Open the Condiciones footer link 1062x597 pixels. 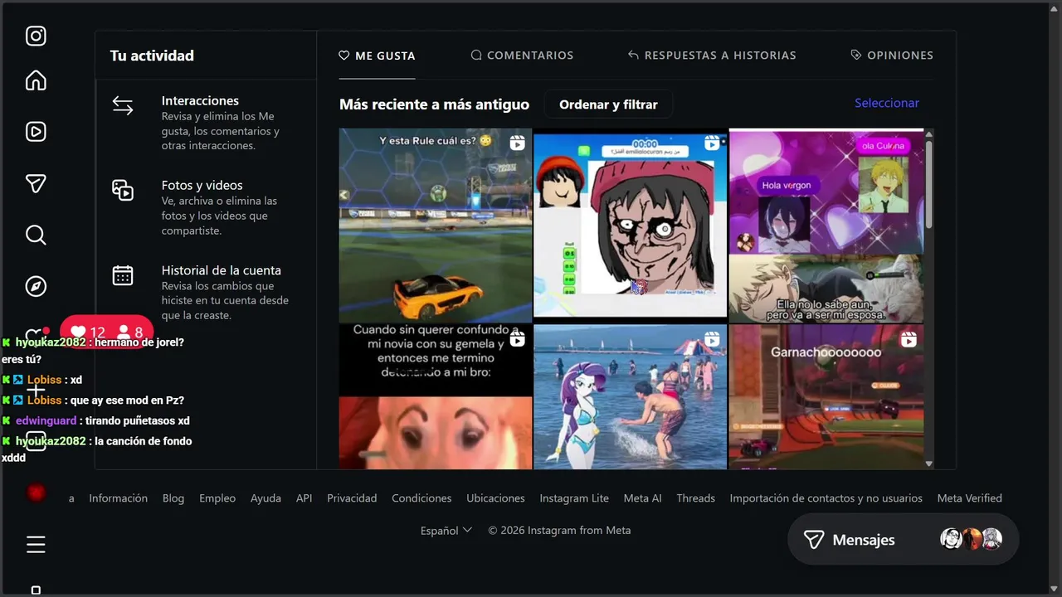421,498
